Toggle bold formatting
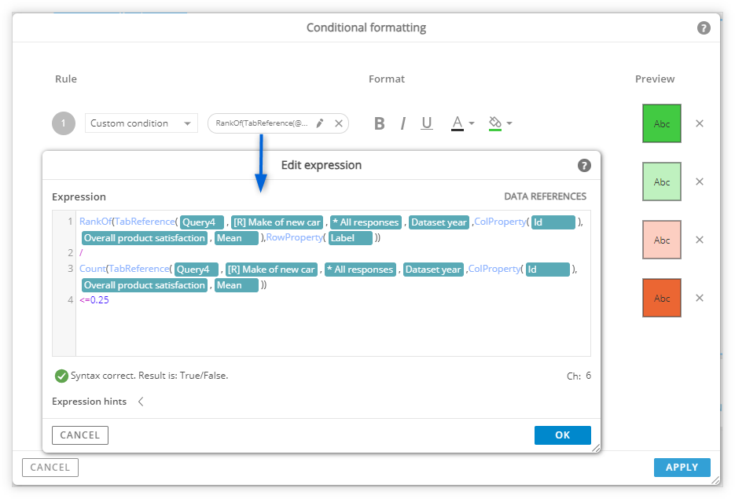 [x=379, y=123]
